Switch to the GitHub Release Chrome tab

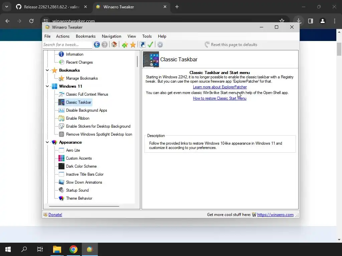point(51,7)
